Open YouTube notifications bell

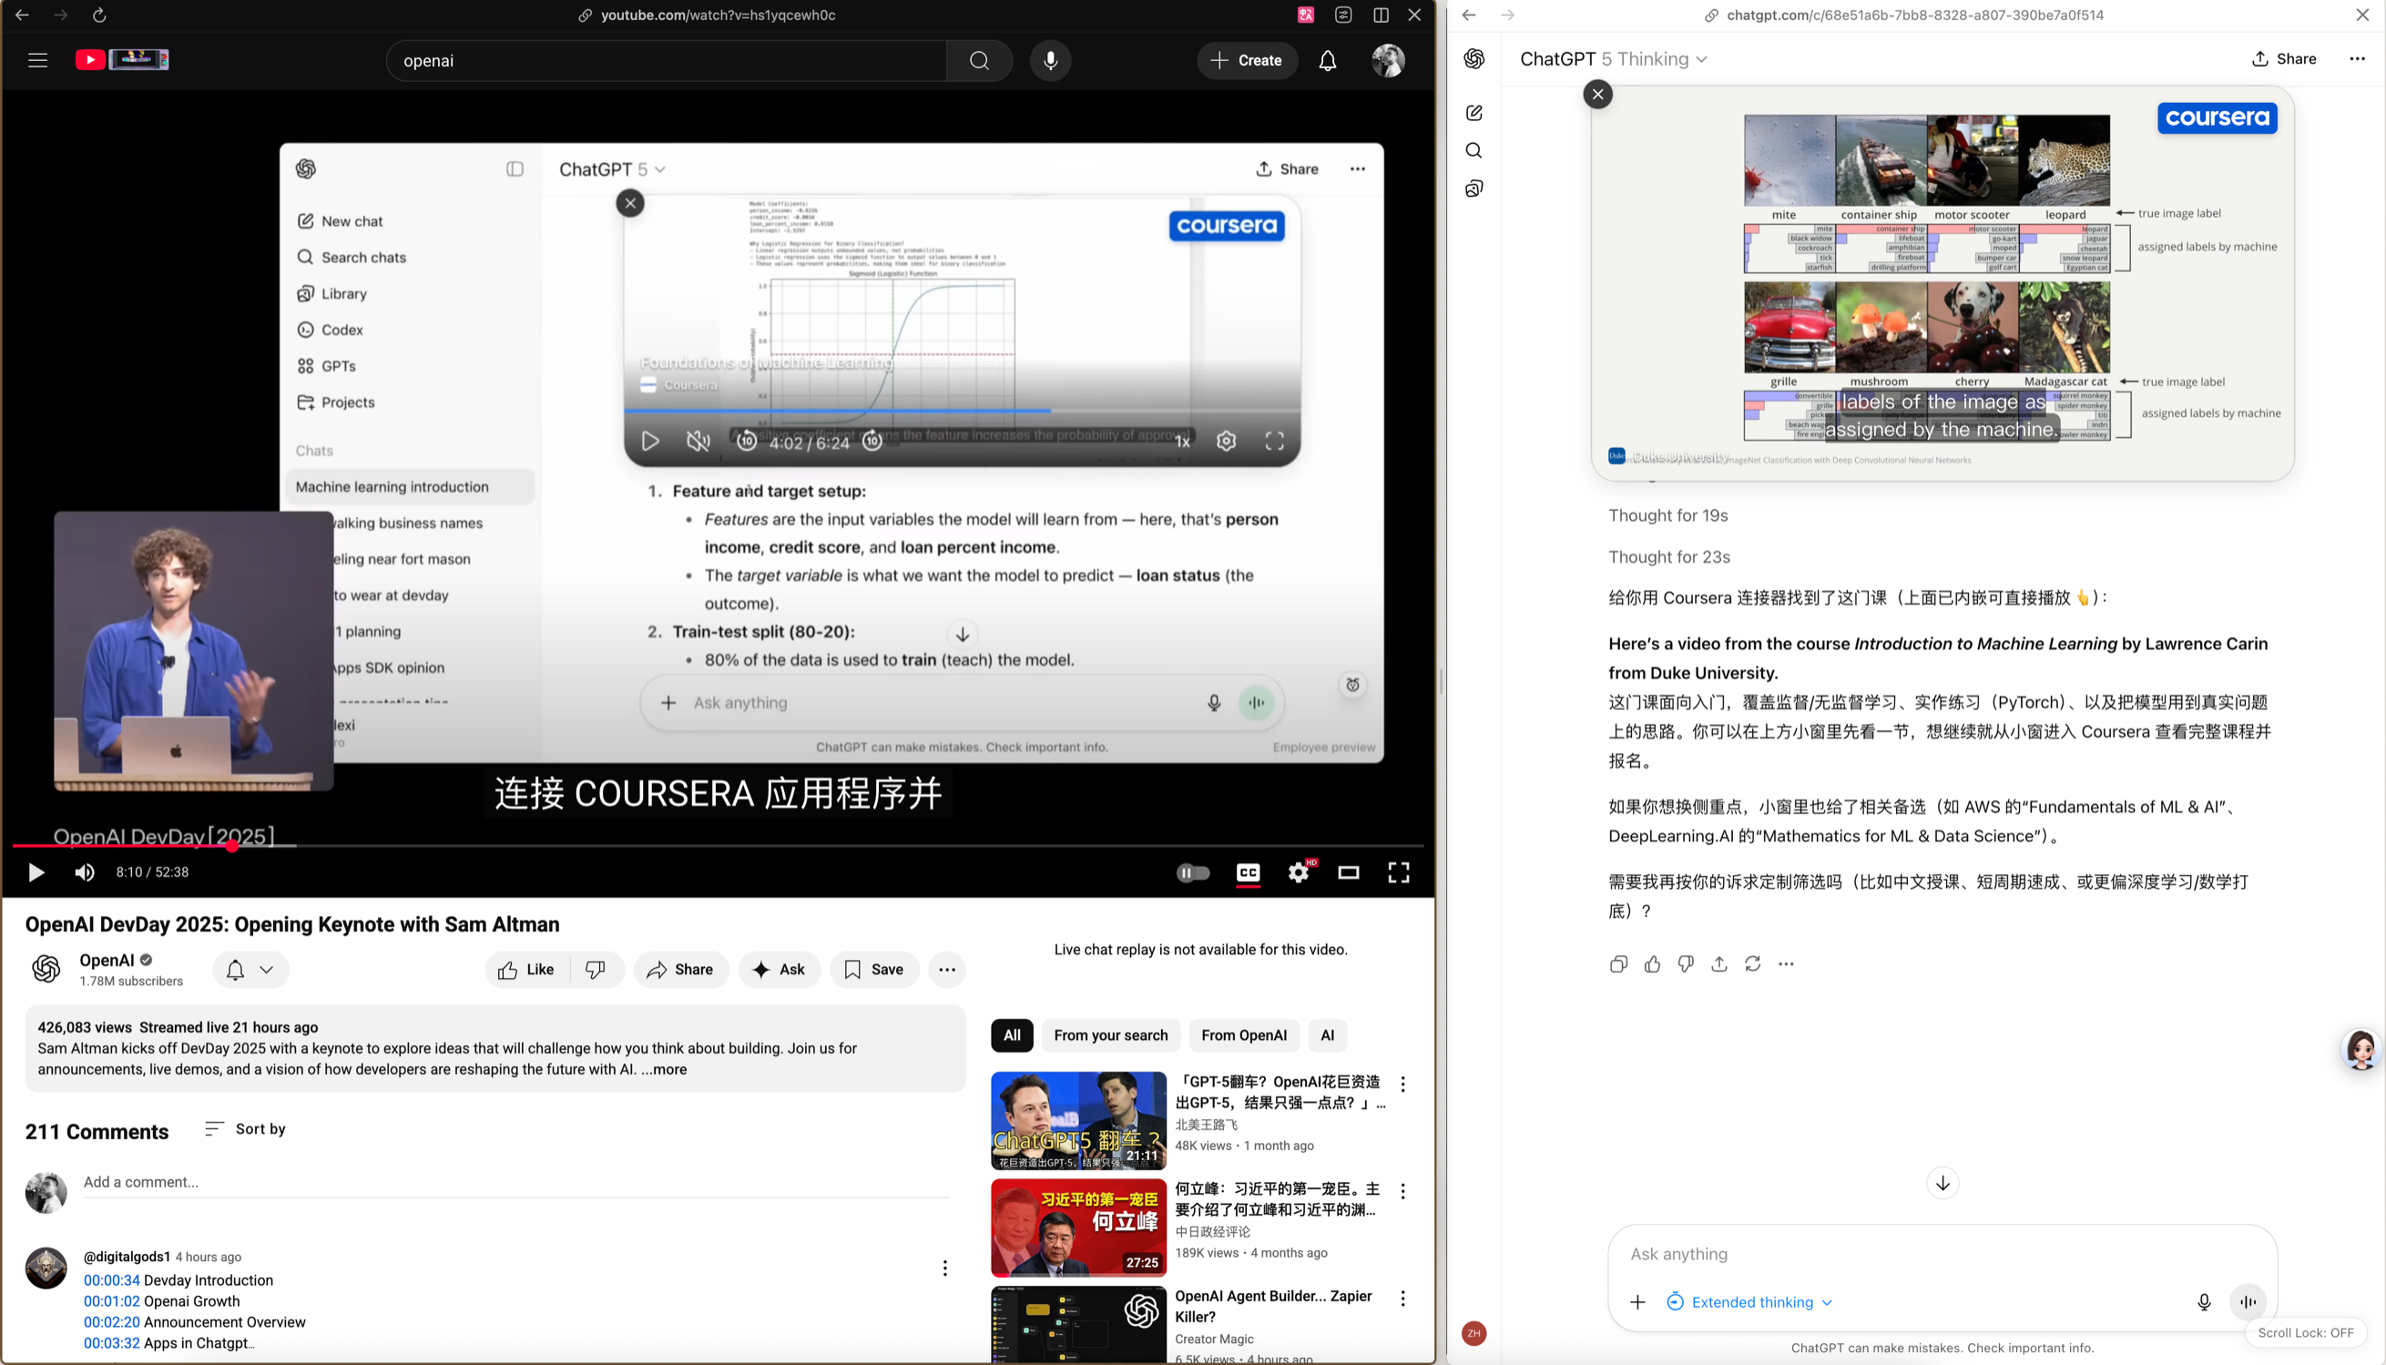[x=1328, y=61]
